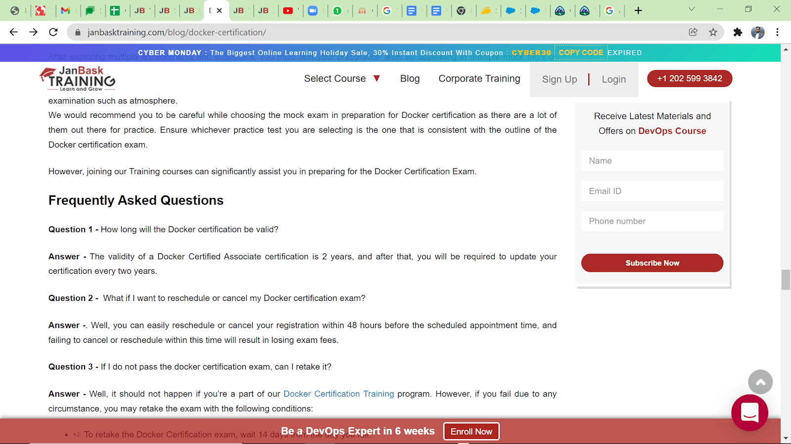The image size is (791, 444).
Task: Click the JanBask Training logo
Action: (x=78, y=78)
